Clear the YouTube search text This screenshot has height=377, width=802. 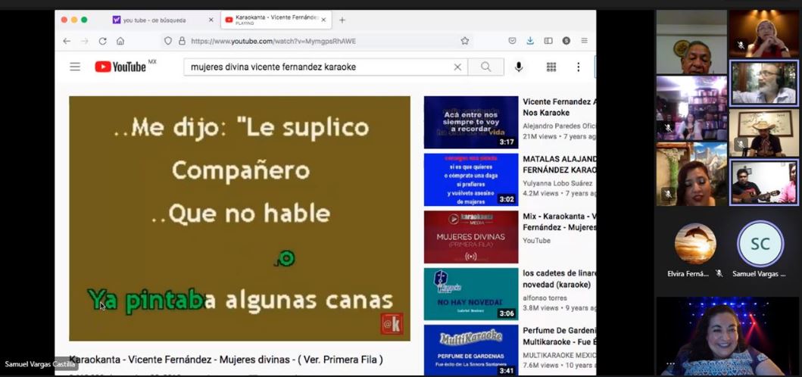(x=457, y=67)
